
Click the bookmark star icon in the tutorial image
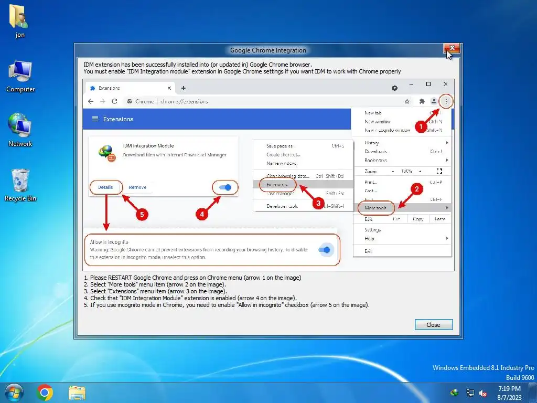tap(407, 101)
